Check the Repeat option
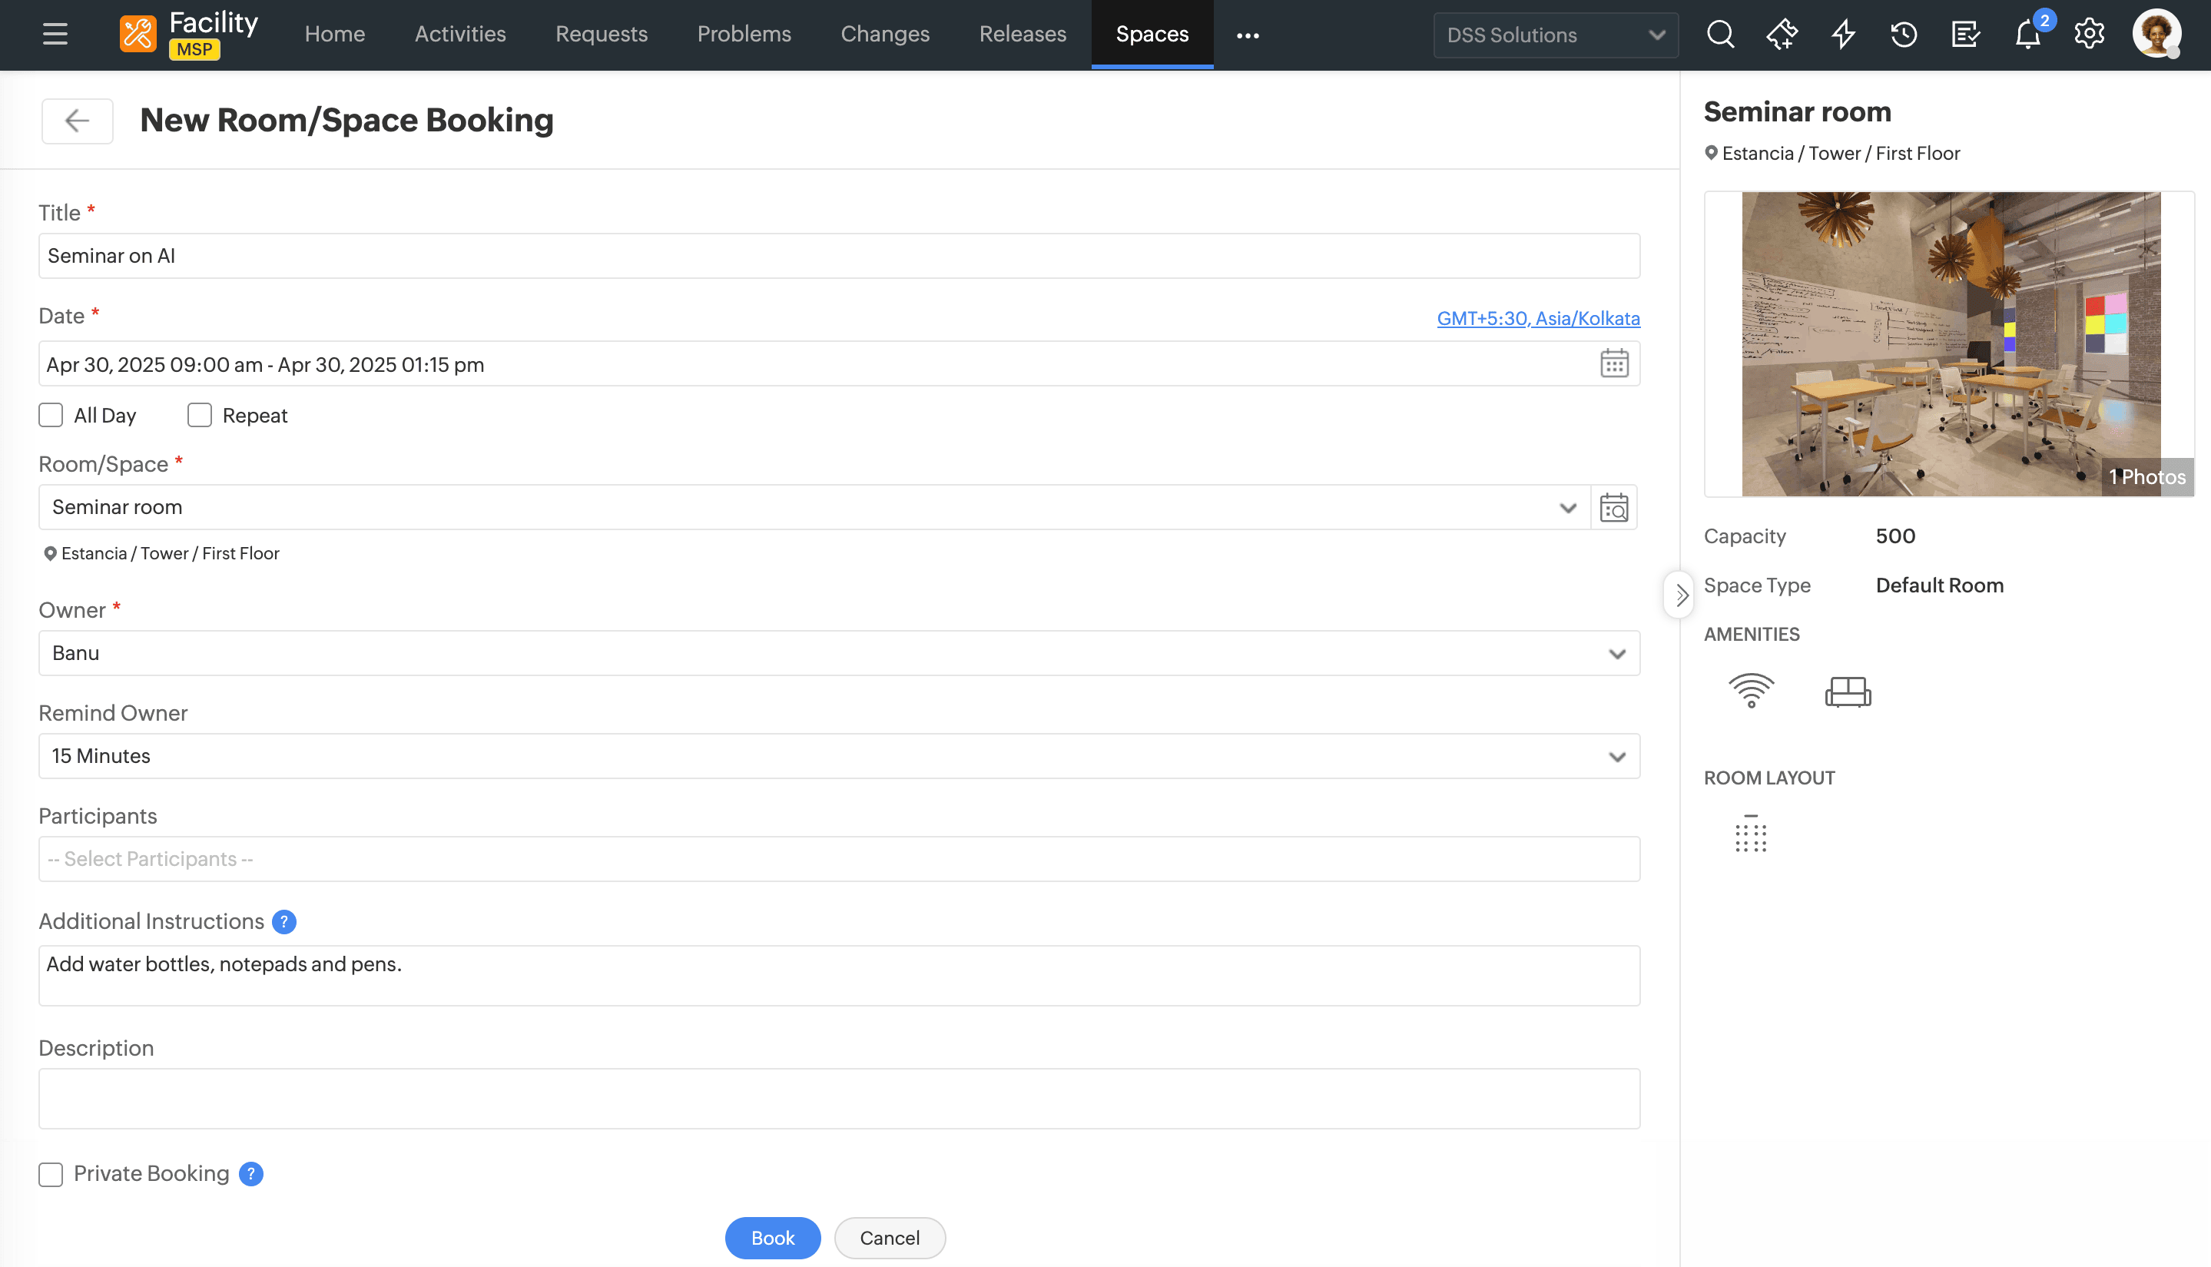The height and width of the screenshot is (1267, 2211). point(199,415)
